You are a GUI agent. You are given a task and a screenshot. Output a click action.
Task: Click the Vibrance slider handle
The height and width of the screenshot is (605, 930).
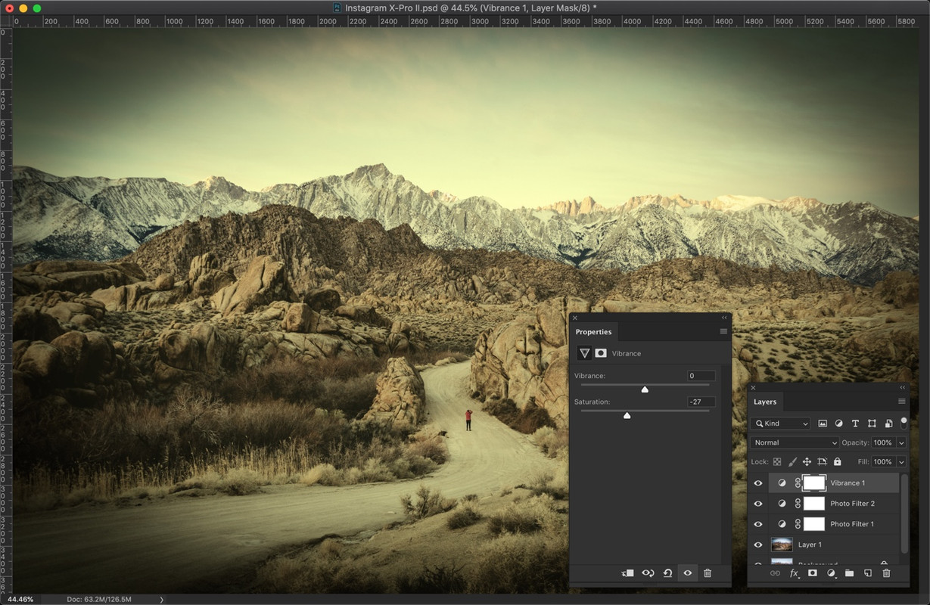click(x=645, y=389)
